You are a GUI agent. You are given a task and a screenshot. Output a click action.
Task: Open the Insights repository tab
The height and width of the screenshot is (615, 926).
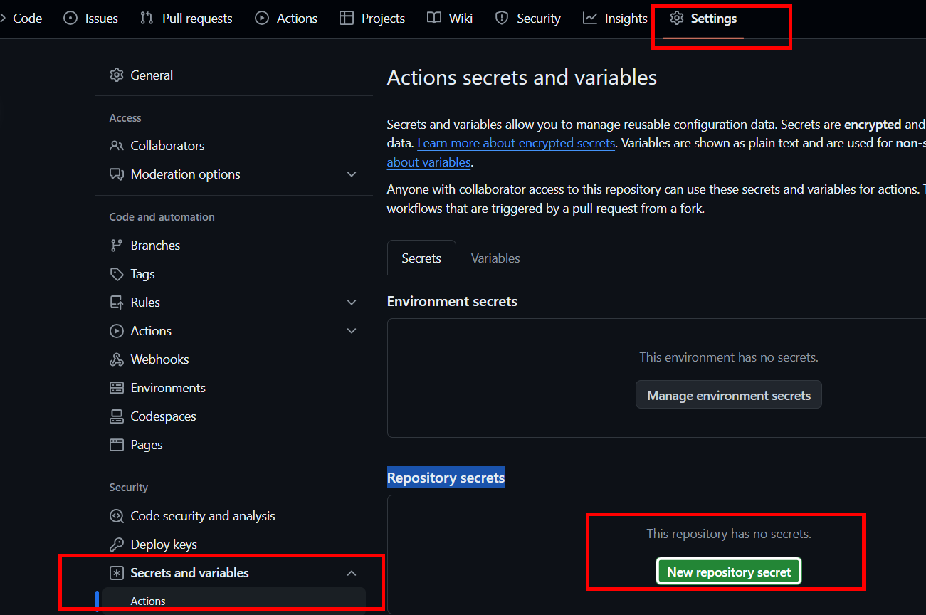point(615,19)
